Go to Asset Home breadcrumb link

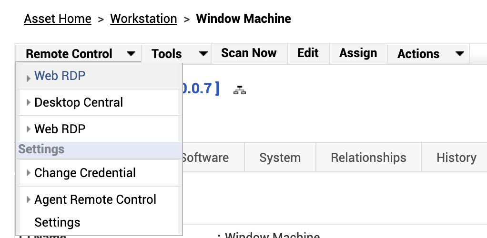58,19
